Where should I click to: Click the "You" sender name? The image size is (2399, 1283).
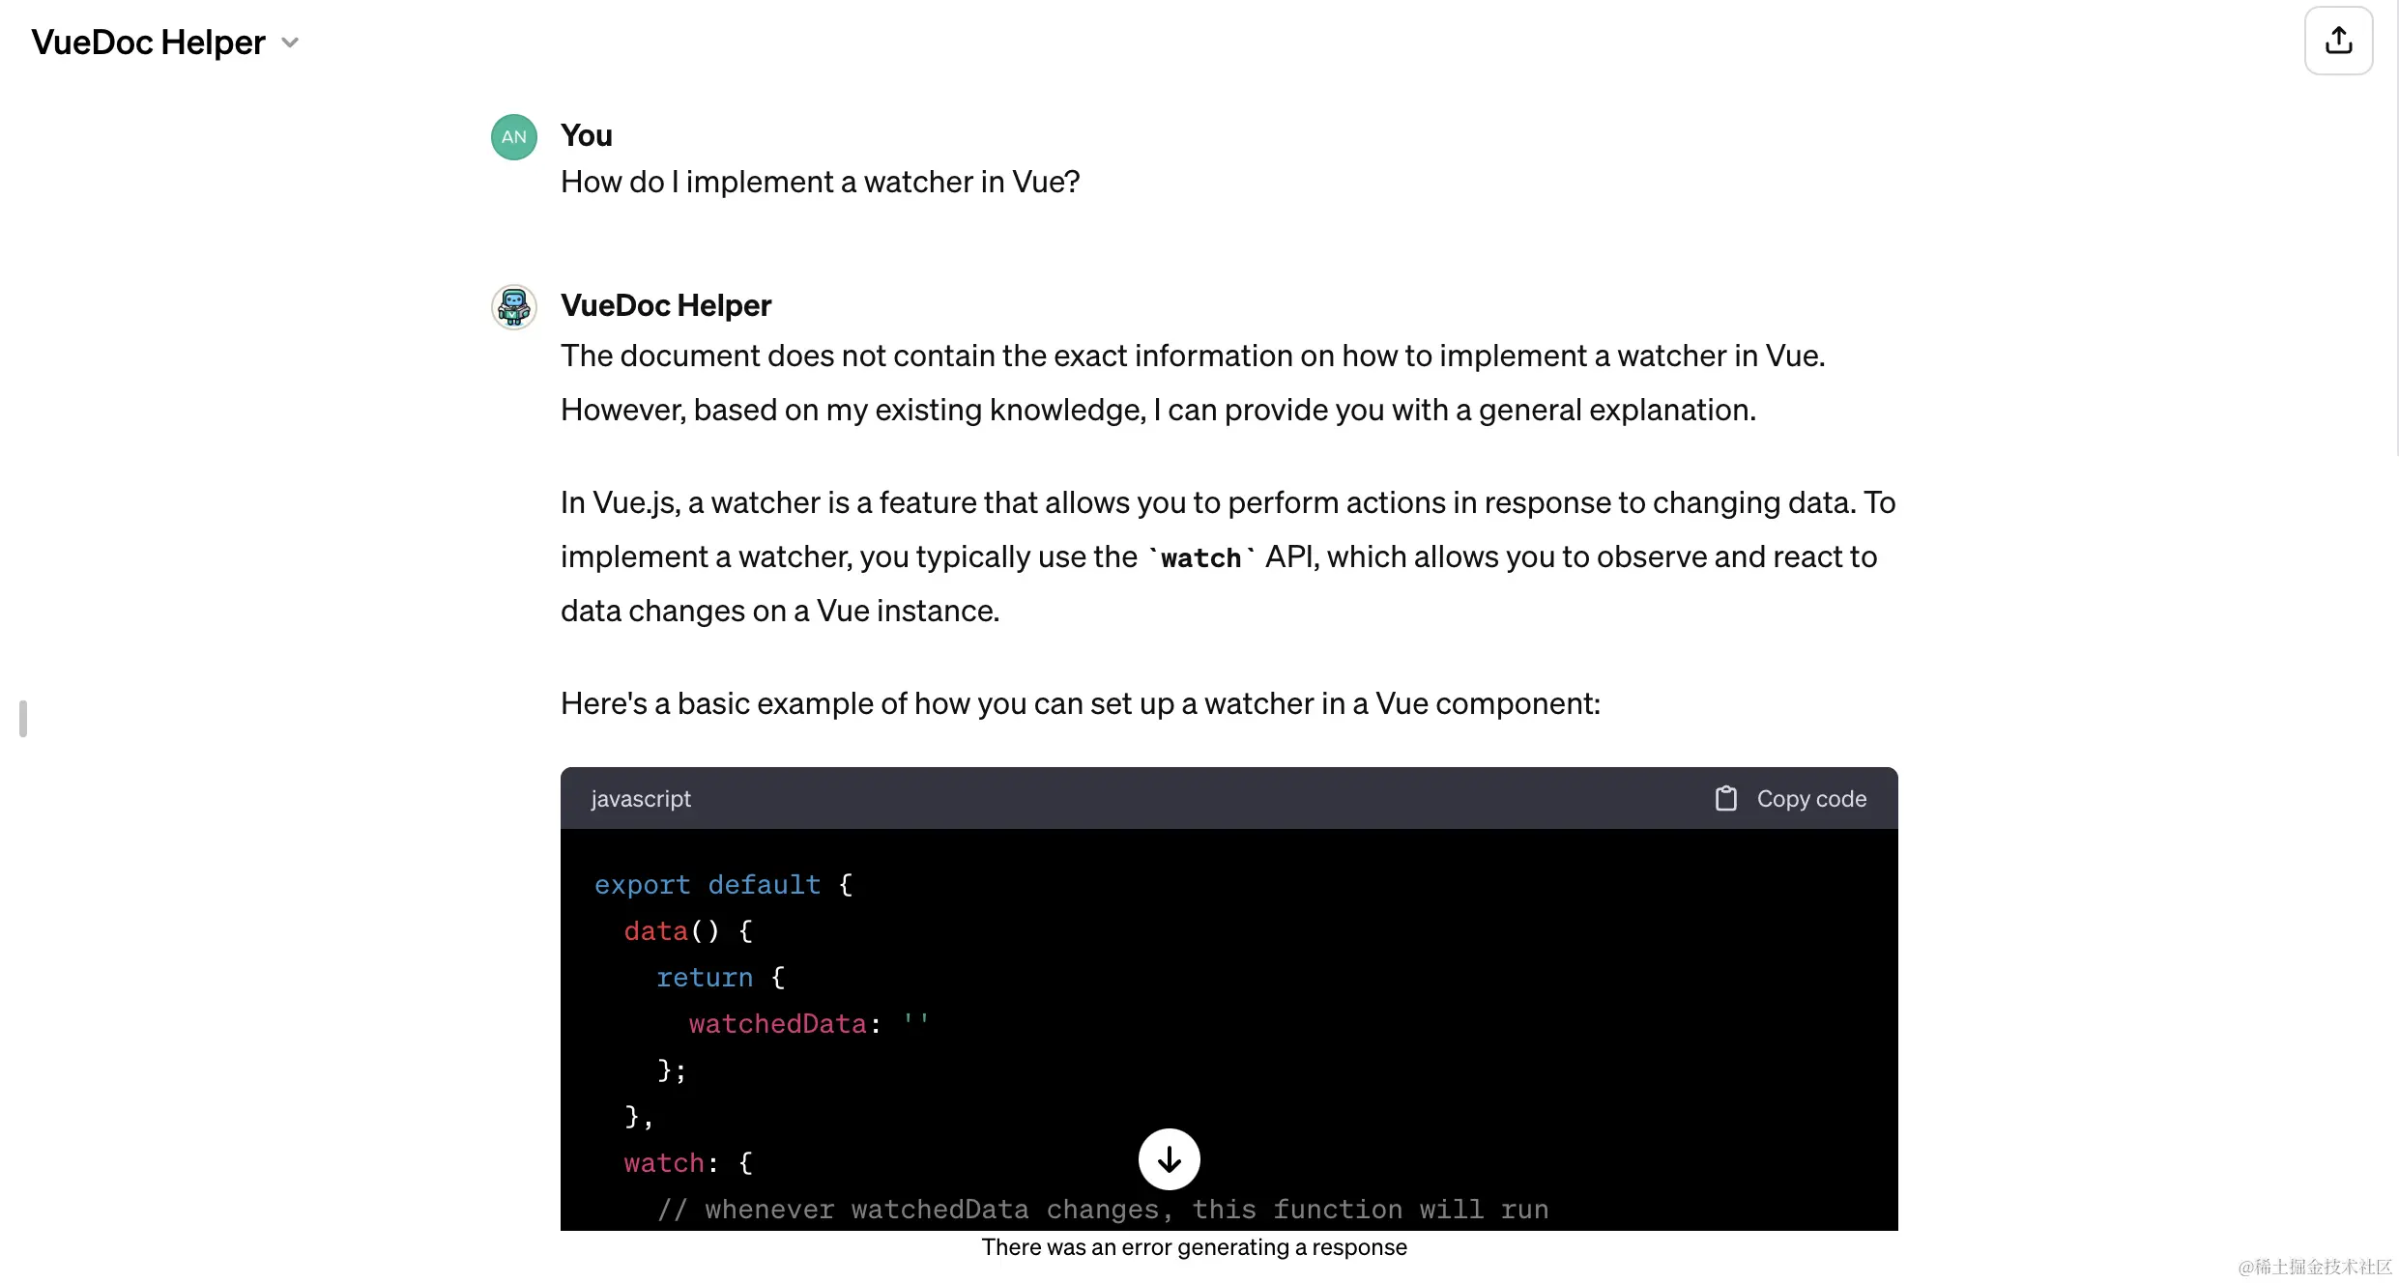point(586,135)
